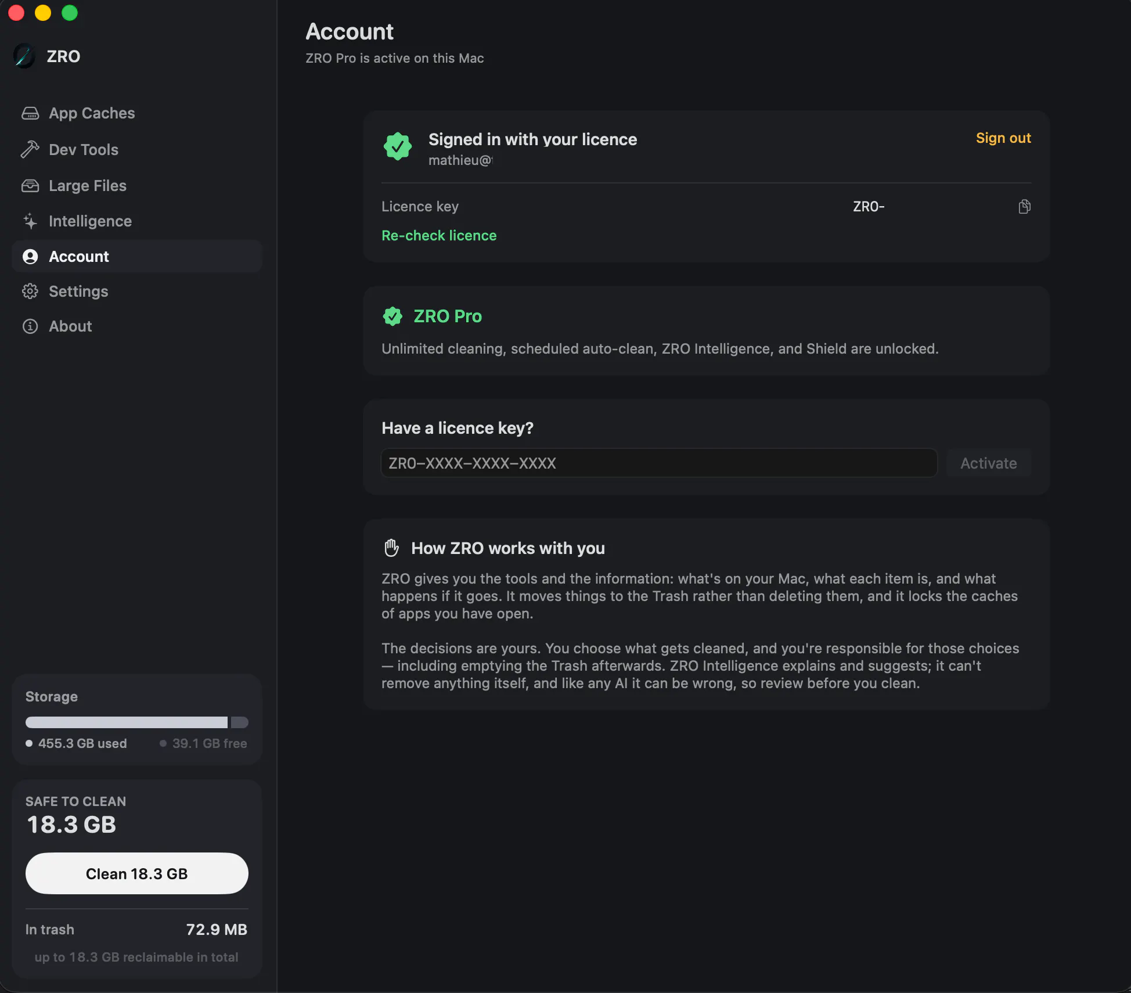
Task: Click the Clean 18.3 GB button
Action: [137, 874]
